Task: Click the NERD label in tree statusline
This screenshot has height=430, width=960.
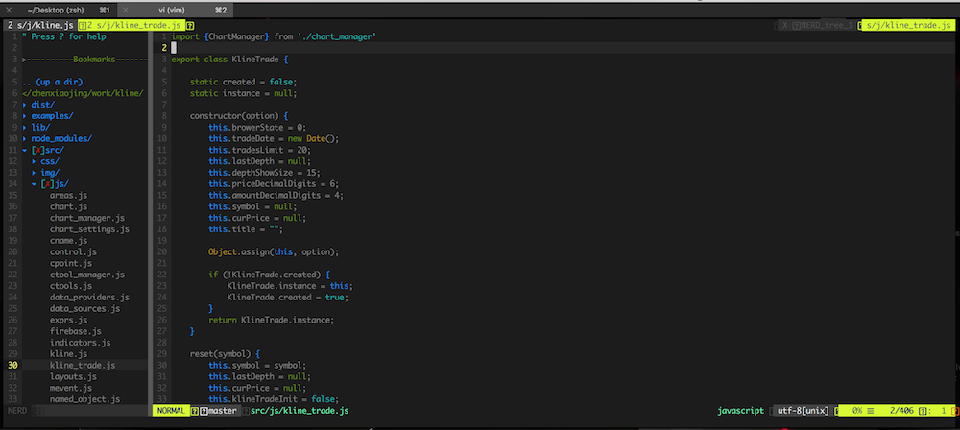Action: (17, 411)
